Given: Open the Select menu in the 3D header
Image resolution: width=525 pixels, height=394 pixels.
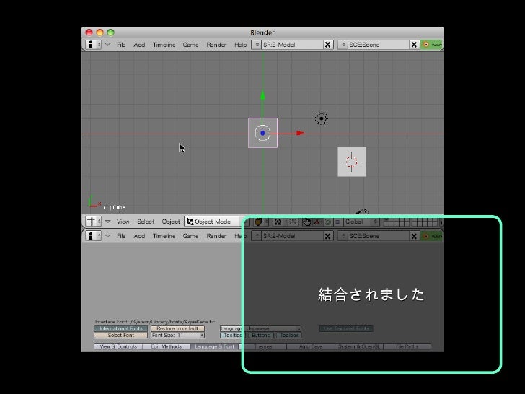Looking at the screenshot, I should point(146,222).
